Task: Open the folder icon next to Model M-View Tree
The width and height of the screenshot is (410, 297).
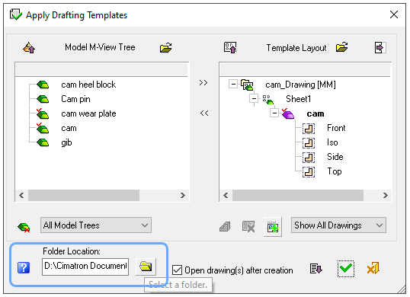Action: [x=166, y=47]
